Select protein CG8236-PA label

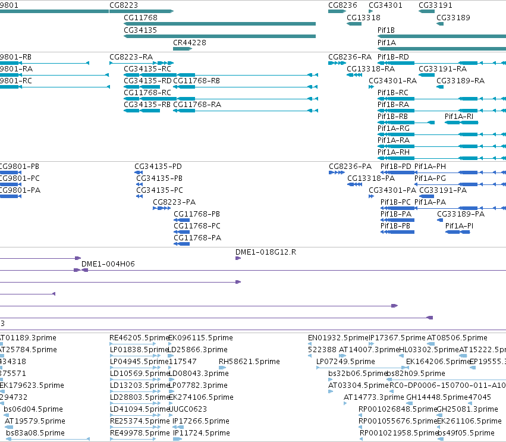350,167
